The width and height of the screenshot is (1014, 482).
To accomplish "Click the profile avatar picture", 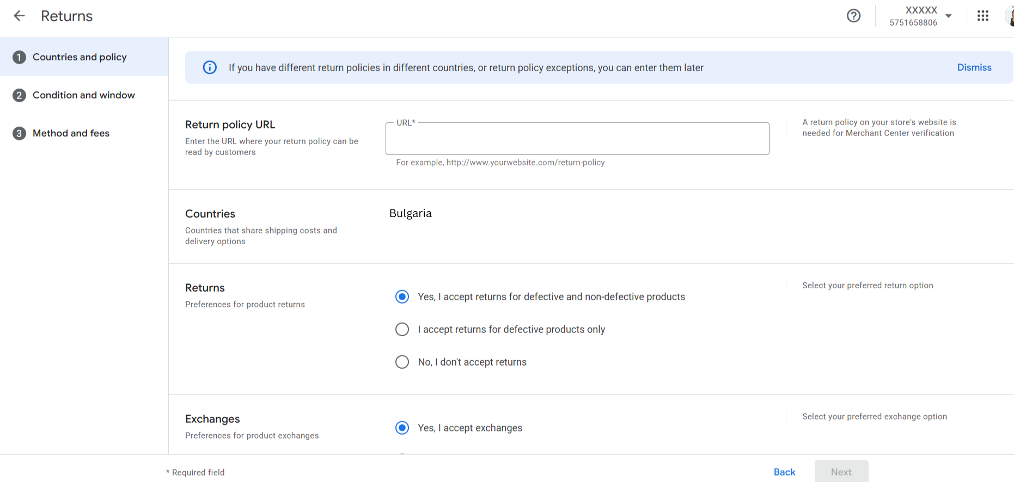I will [x=1009, y=16].
